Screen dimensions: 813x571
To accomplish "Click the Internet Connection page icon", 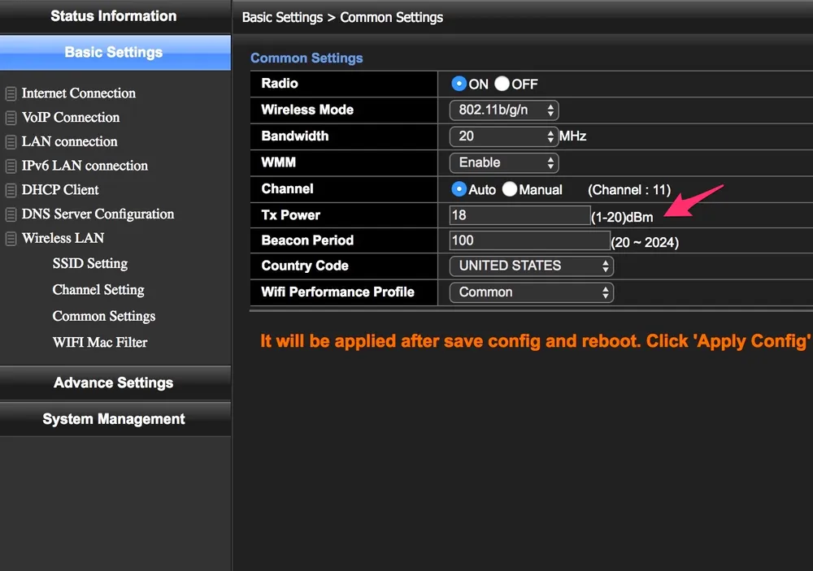I will [x=11, y=94].
